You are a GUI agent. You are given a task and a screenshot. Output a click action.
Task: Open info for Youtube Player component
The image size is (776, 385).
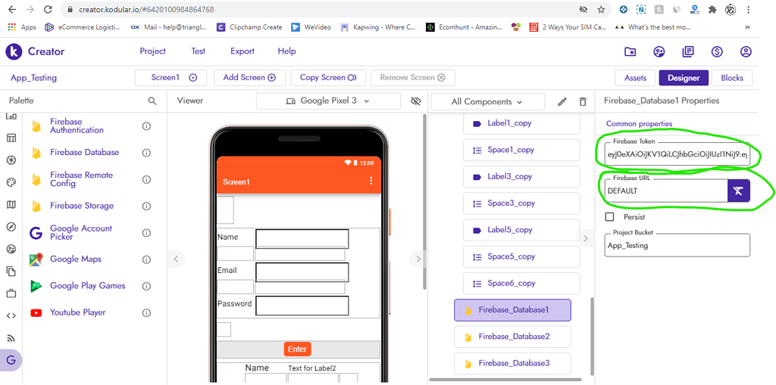click(146, 313)
